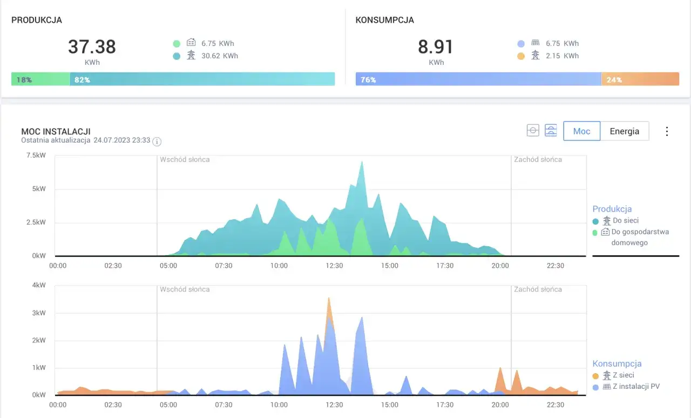Click the Konsumpcja legend heading

click(617, 363)
